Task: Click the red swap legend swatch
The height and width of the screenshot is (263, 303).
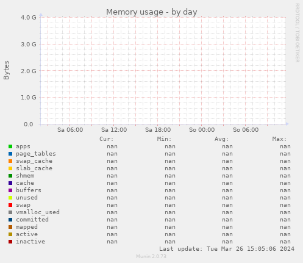Action: [x=10, y=205]
